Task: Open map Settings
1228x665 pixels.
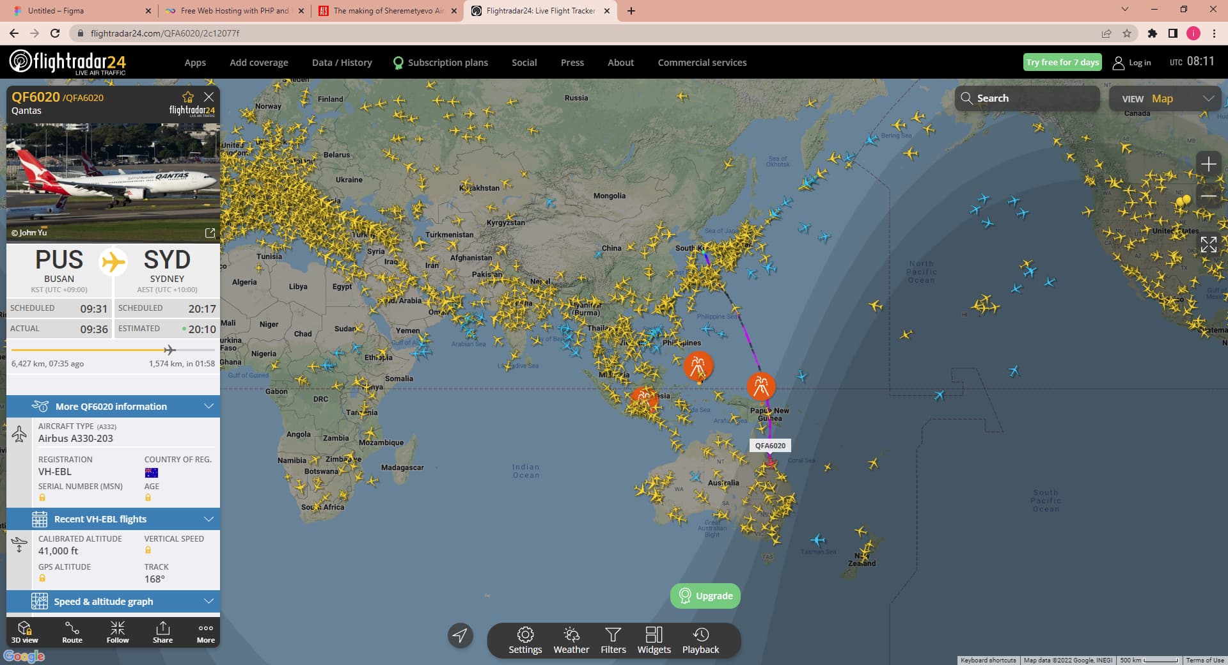Action: pyautogui.click(x=525, y=640)
